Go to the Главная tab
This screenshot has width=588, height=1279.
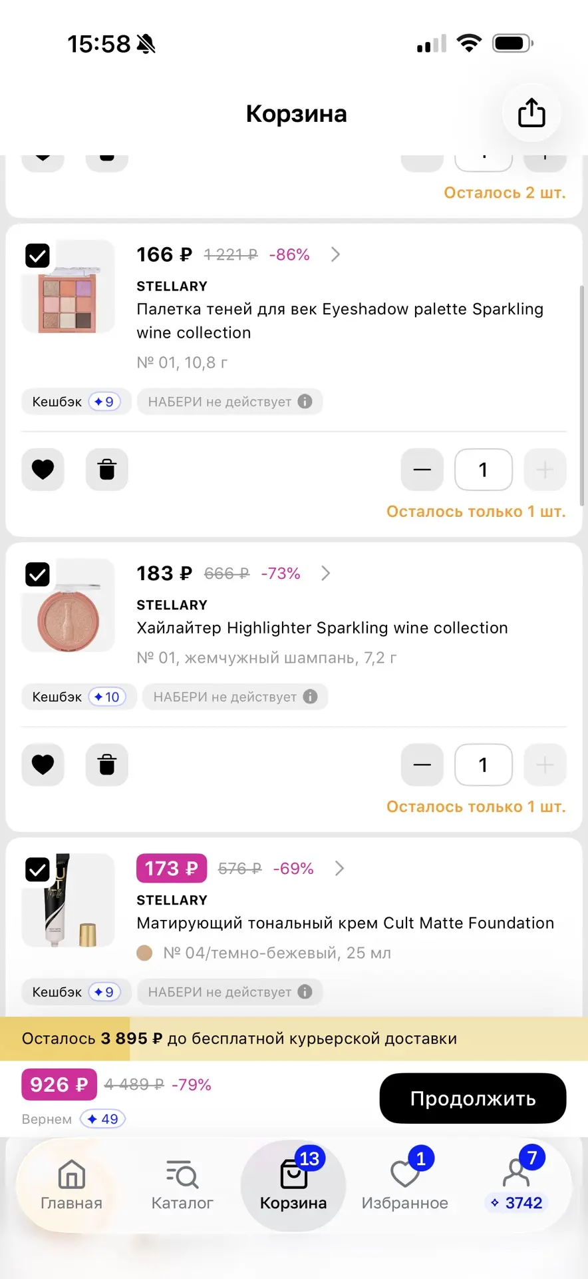71,1185
